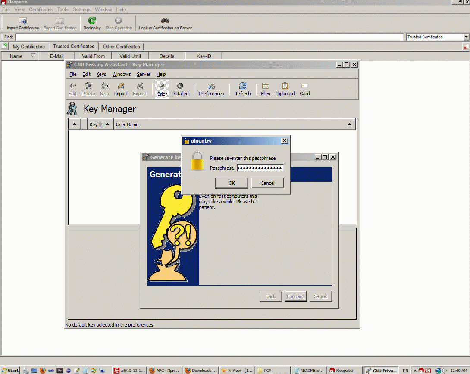470x374 pixels.
Task: Open the Clipboard tool in GPA
Action: [x=285, y=89]
